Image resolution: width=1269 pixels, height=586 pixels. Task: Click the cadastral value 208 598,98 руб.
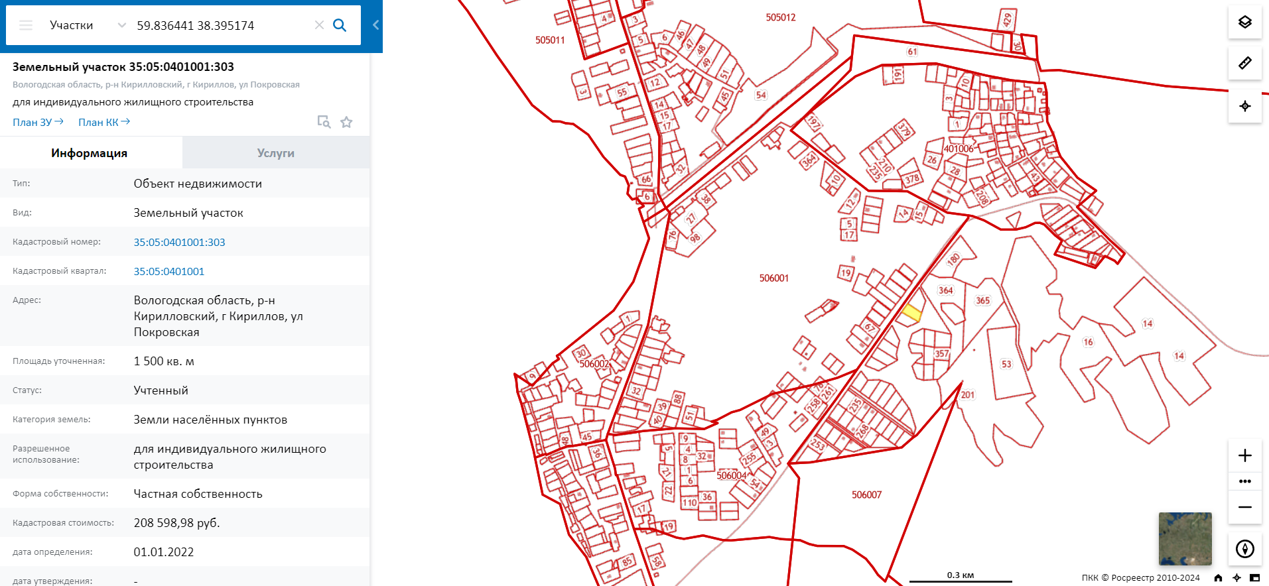176,523
